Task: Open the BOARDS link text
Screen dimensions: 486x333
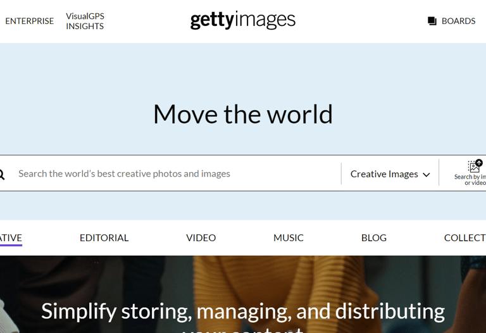Action: tap(458, 21)
